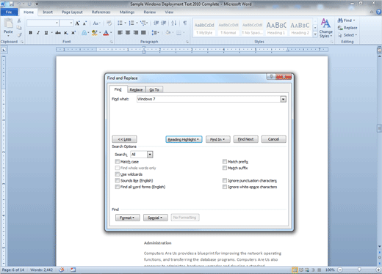Open the font name dropdown

(57, 23)
